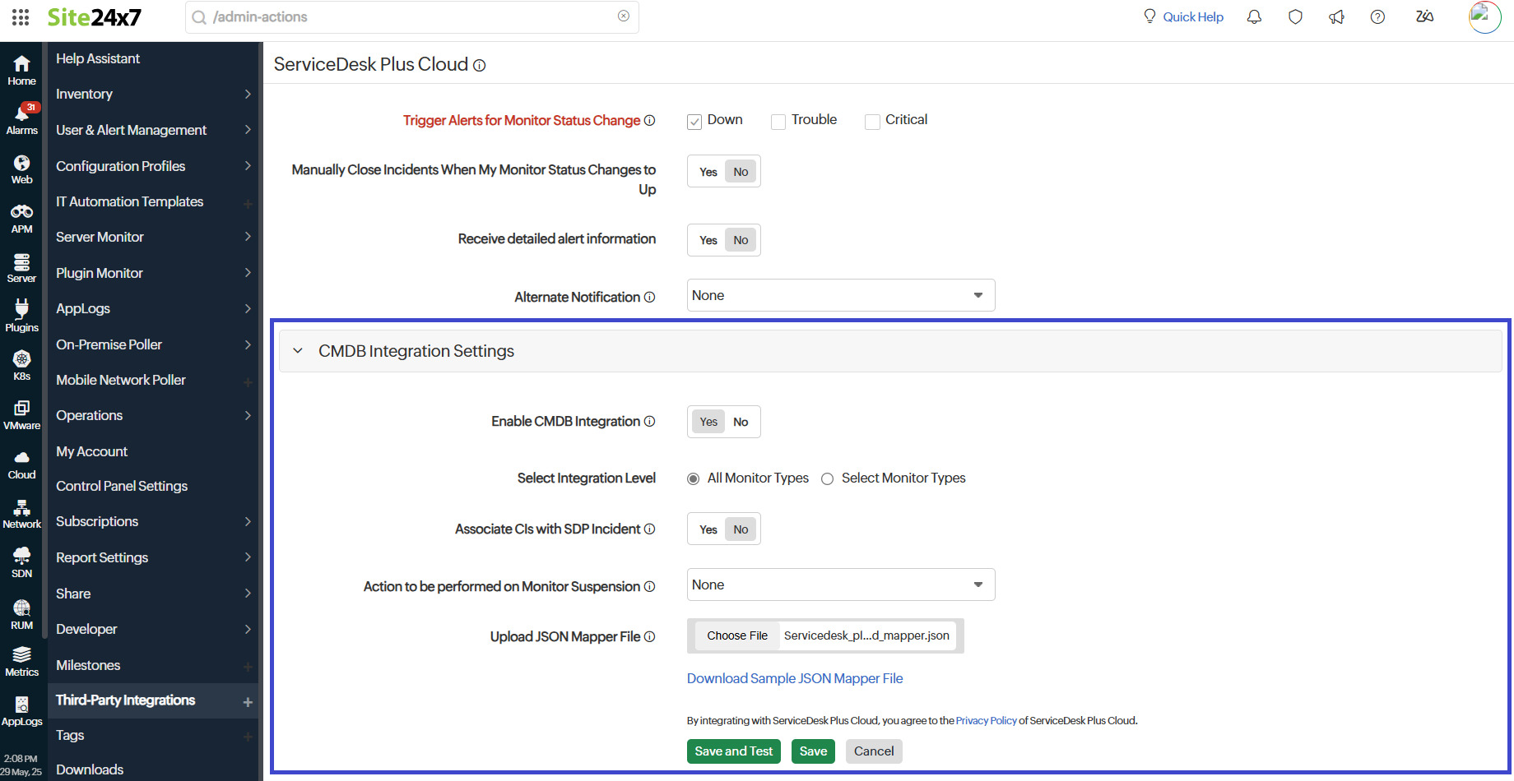1514x781 pixels.
Task: Click the VMware sidebar icon
Action: [x=21, y=413]
